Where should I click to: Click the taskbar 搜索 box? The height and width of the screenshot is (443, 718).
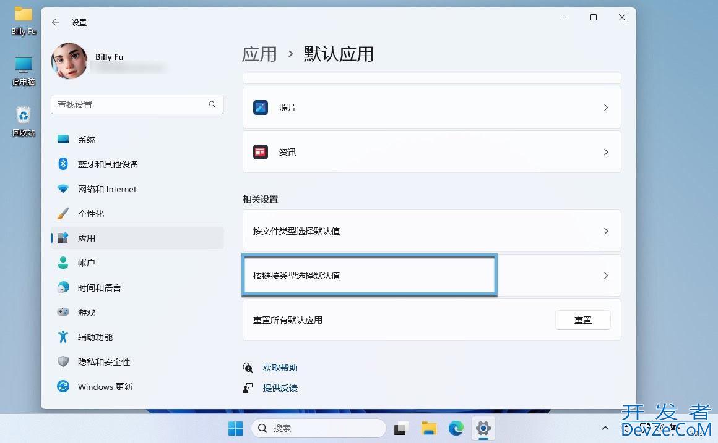pos(319,428)
